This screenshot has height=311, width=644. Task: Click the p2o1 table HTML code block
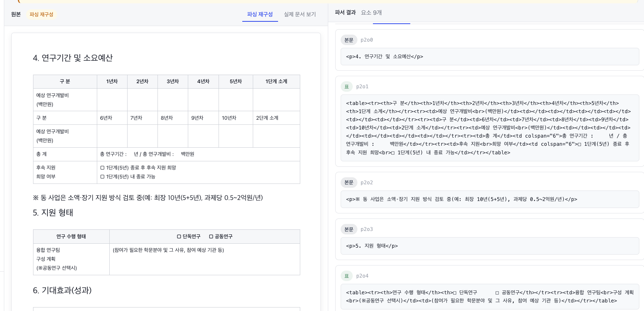tap(490, 128)
